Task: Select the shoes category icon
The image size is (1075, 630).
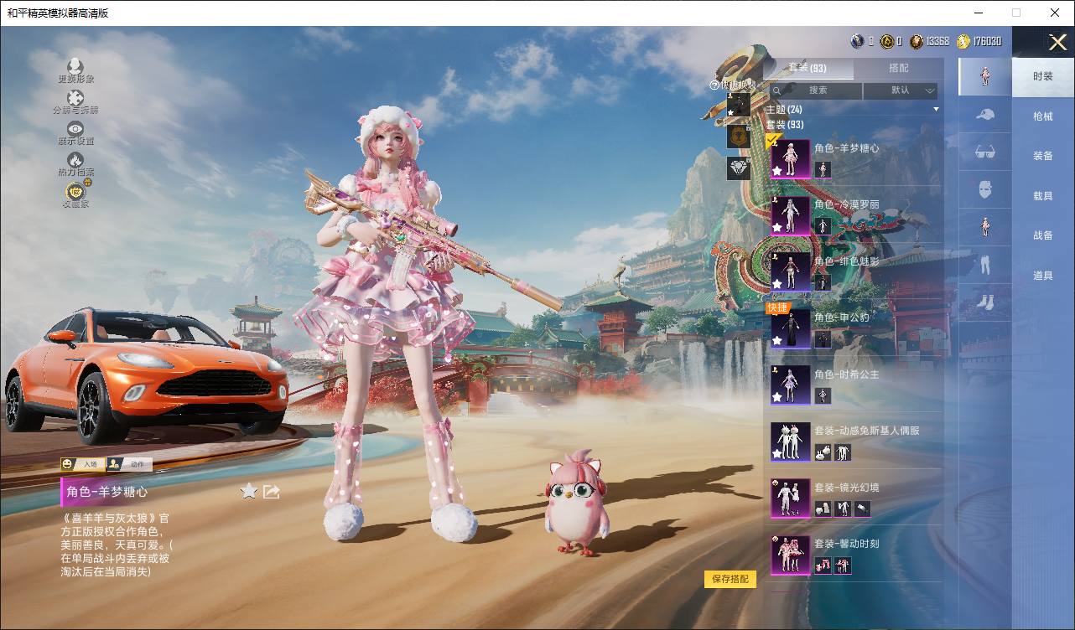Action: 985,302
